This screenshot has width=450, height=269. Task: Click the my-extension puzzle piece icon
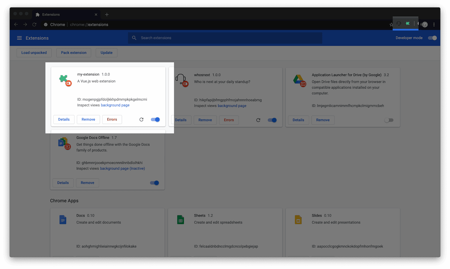click(x=65, y=80)
